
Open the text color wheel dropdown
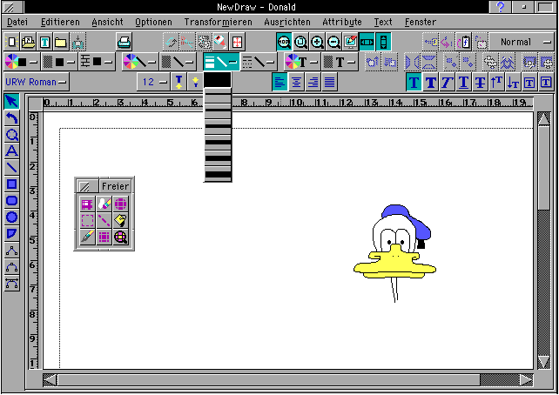point(302,62)
